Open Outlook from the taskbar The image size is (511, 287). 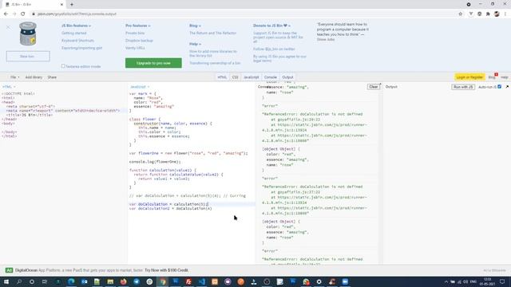point(84,281)
